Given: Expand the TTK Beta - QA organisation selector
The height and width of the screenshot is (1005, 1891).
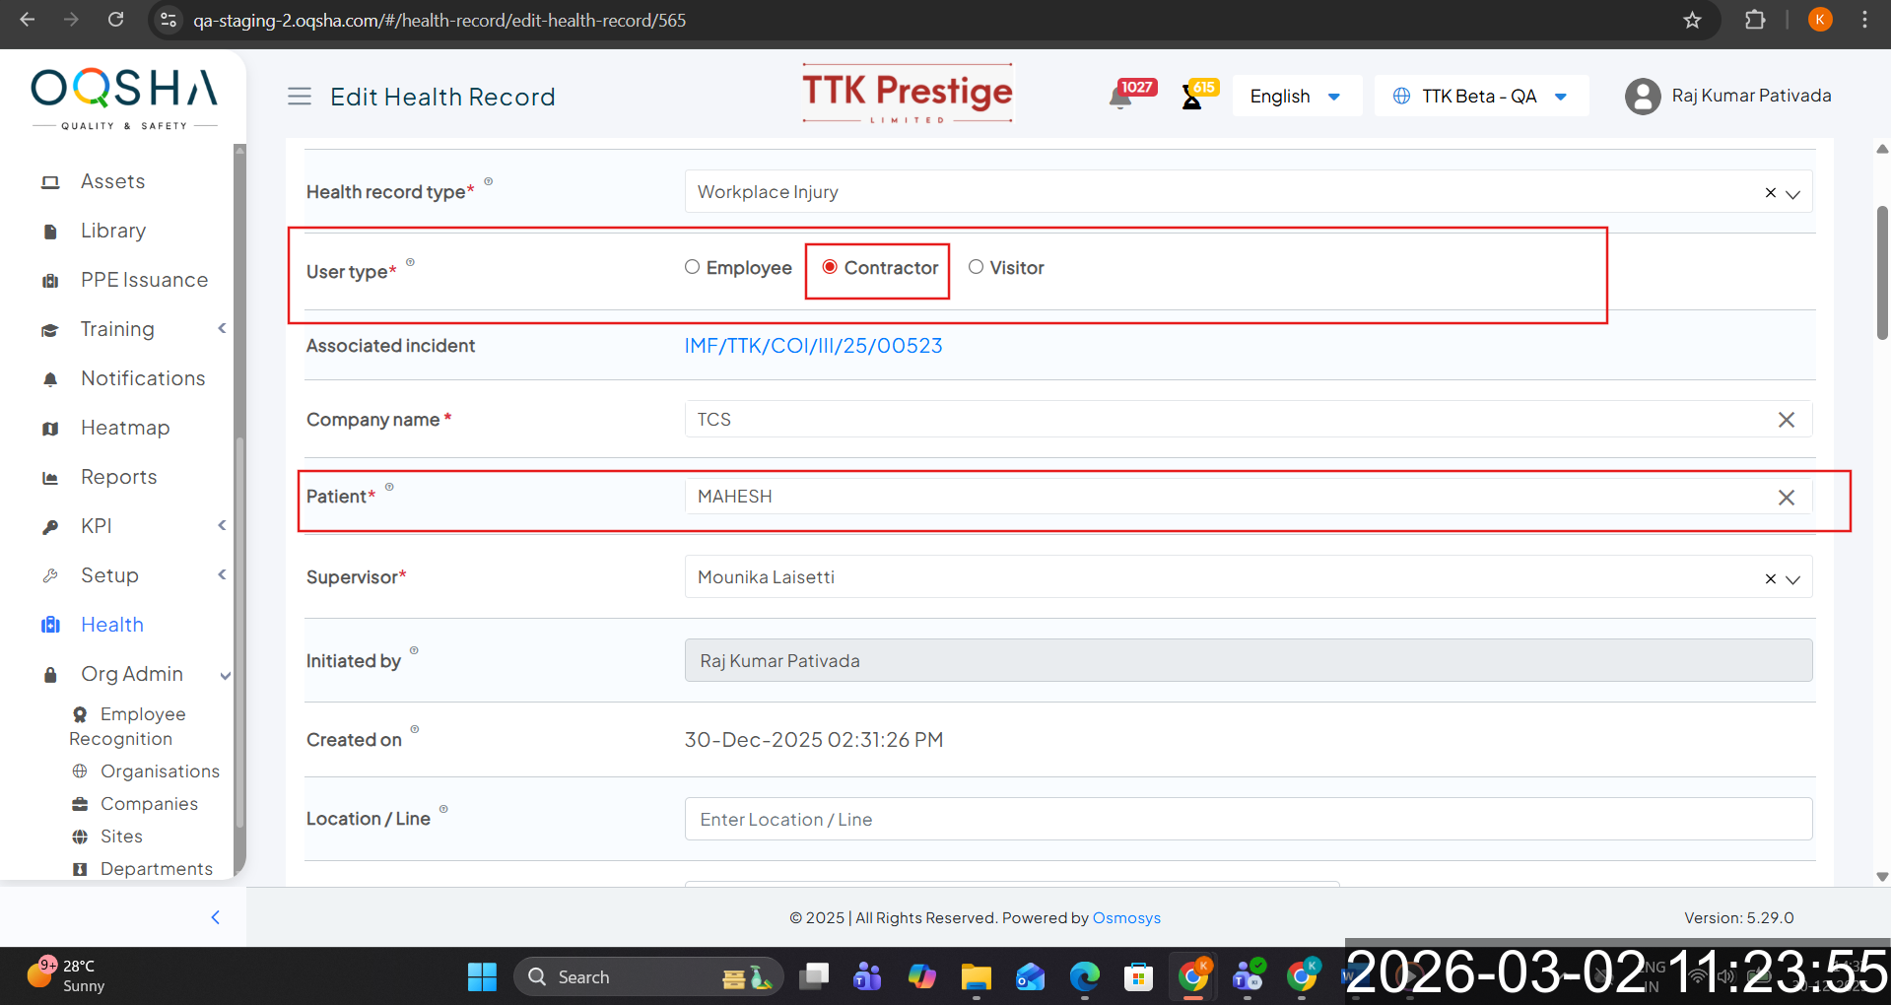Looking at the screenshot, I should click(x=1480, y=97).
